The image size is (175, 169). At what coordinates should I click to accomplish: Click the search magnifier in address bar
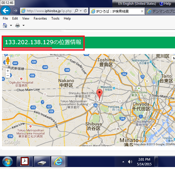click(x=76, y=11)
